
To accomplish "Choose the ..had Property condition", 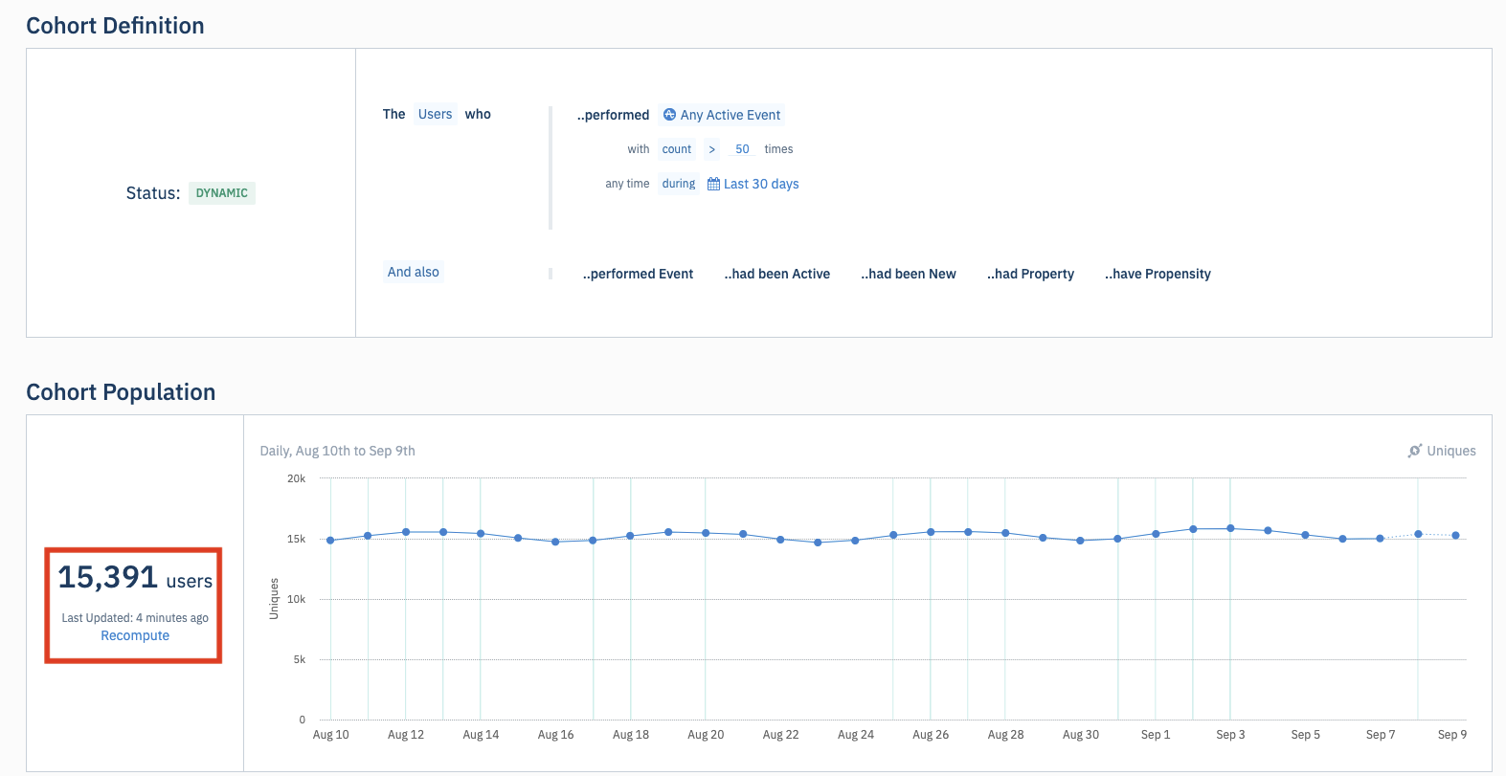I will pyautogui.click(x=1030, y=274).
